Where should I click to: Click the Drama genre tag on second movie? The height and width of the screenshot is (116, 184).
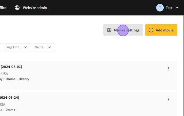coord(10,110)
